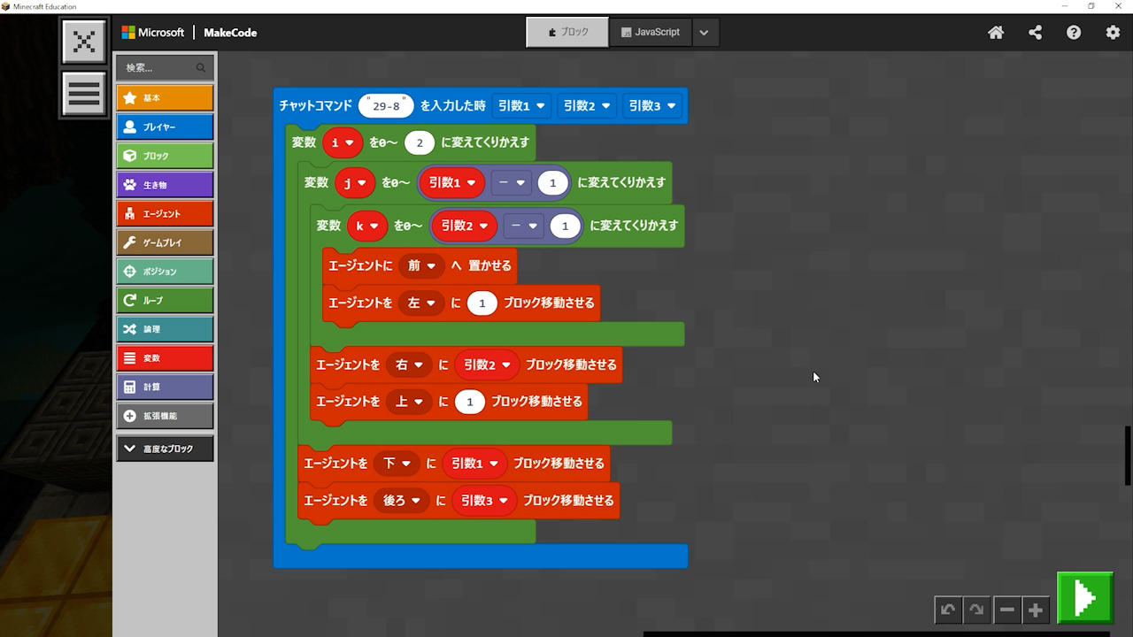Open the Share project icon
This screenshot has width=1133, height=637.
(x=1035, y=33)
